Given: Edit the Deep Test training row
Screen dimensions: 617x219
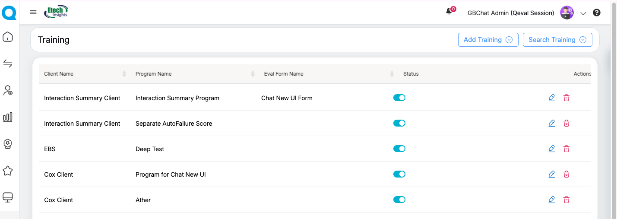Looking at the screenshot, I should [551, 149].
